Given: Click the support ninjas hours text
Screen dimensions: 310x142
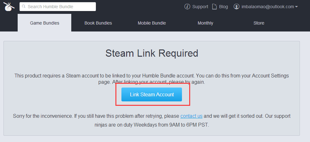Looking at the screenshot, I should click(152, 125).
